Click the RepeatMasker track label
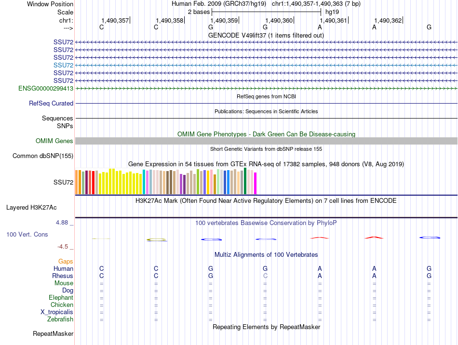Viewport: 458px width, 345px height. tap(53, 333)
